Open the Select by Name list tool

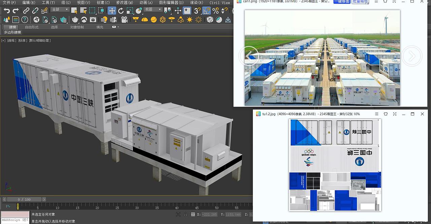point(84,10)
